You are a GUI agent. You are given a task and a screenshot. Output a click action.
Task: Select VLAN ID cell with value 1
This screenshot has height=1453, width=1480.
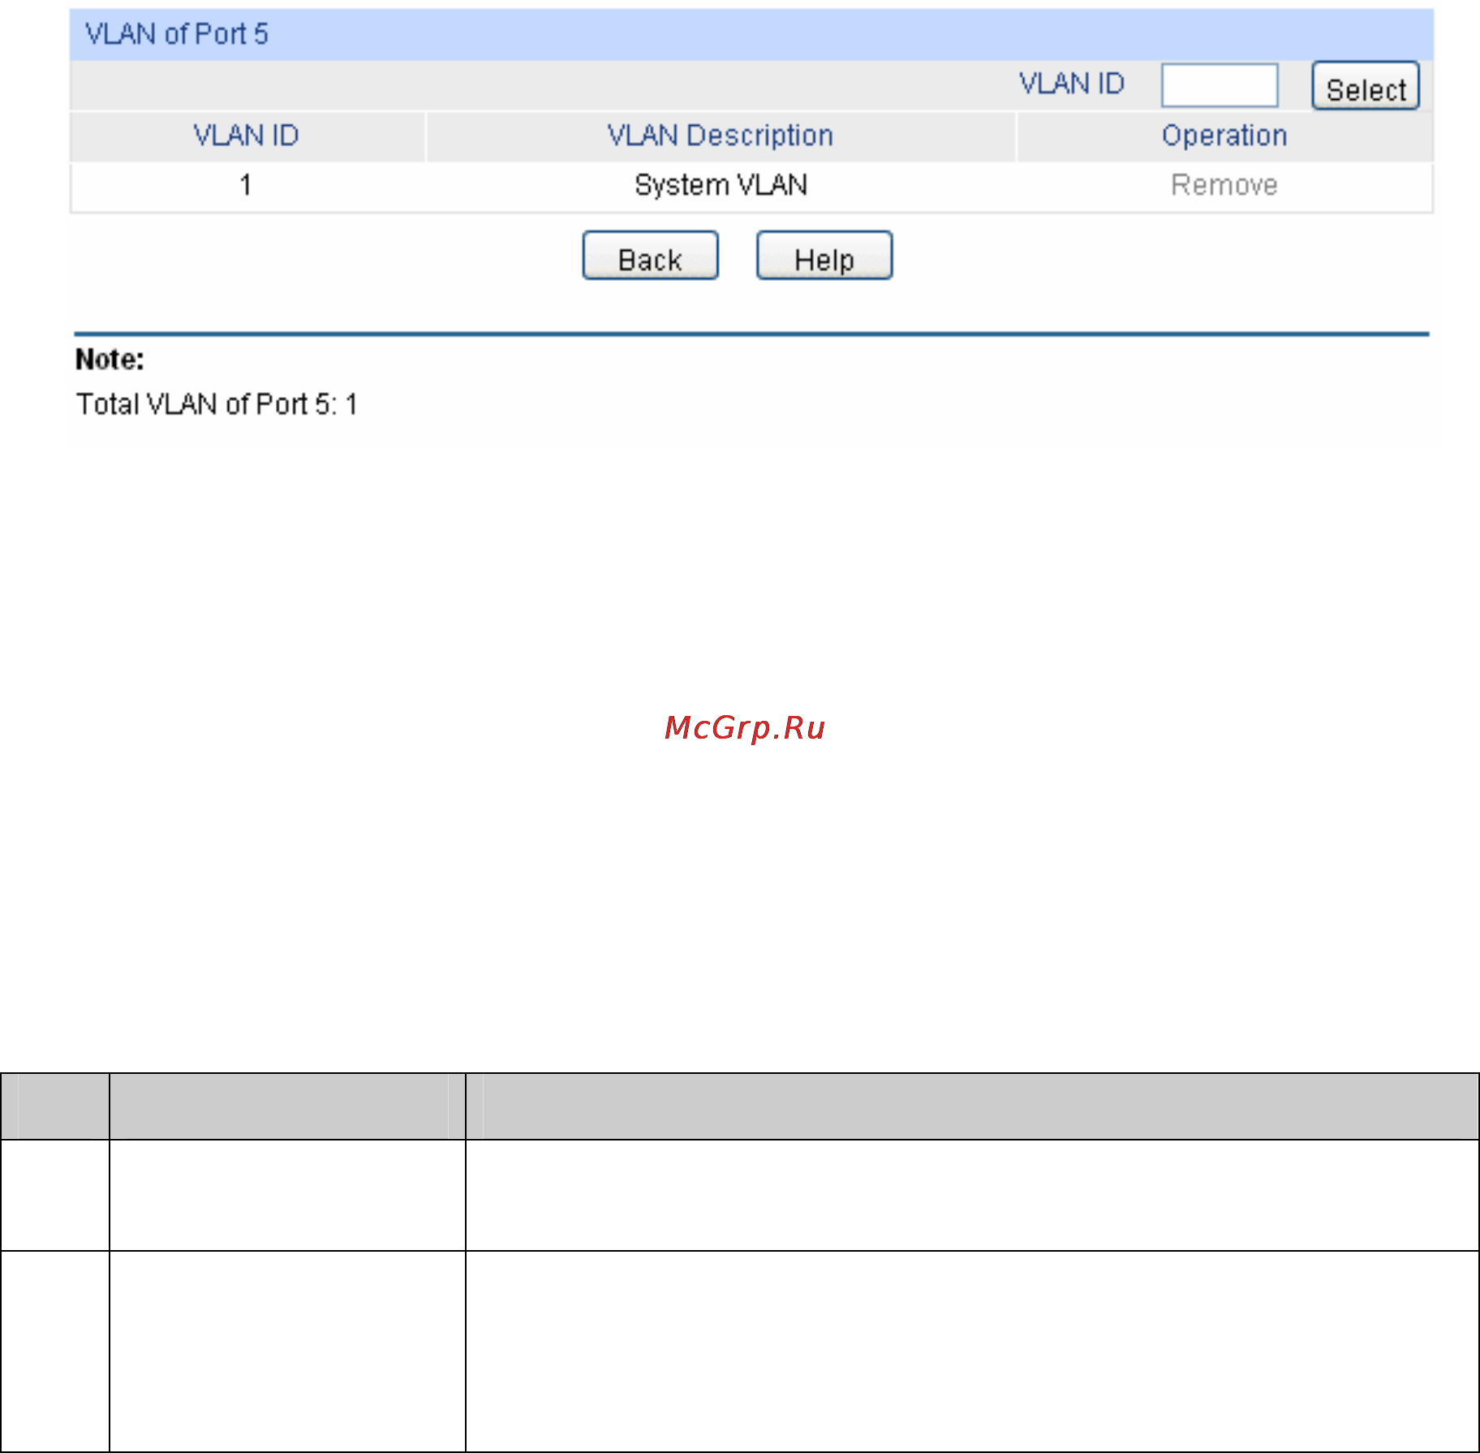tap(247, 185)
